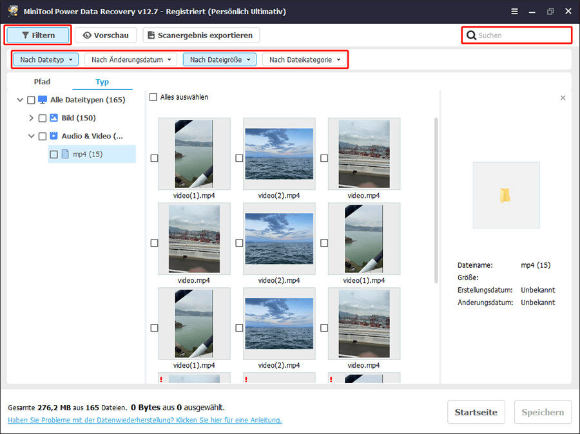Tick the checkbox next to video(1).mp4

(x=154, y=158)
